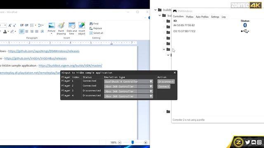Open Player 4 emulation type dropdown
Image resolution: width=264 pixels, height=148 pixels.
128,96
